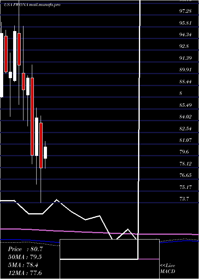Screen dimensions: 199x279
Task: Click the 88.44 price axis label
Action: tap(185, 82)
